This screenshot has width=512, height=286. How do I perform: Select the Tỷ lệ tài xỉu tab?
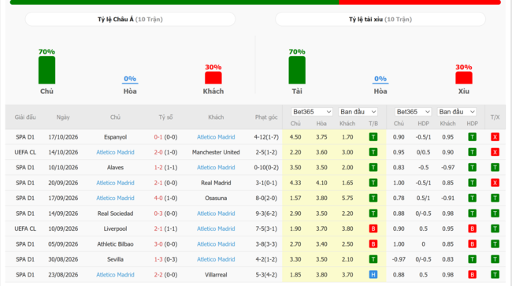[380, 19]
